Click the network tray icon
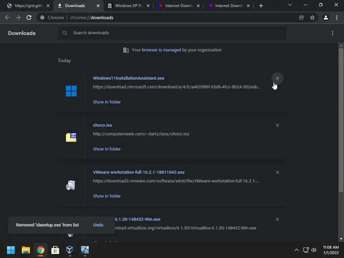 306,250
